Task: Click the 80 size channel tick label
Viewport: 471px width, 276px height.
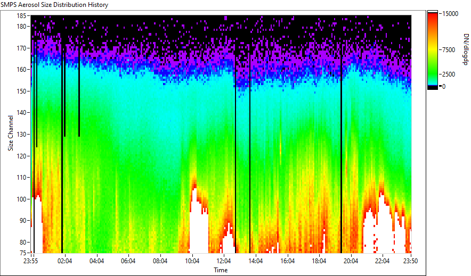Action: (x=23, y=242)
